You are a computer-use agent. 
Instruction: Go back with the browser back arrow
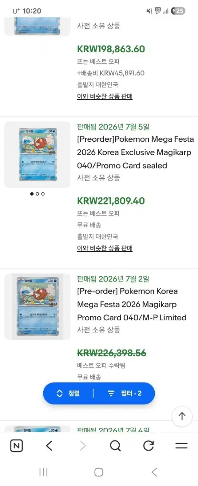click(49, 446)
